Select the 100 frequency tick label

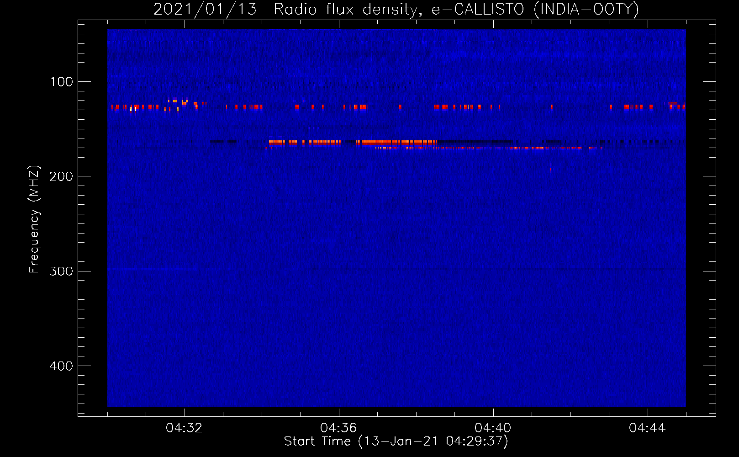[62, 82]
